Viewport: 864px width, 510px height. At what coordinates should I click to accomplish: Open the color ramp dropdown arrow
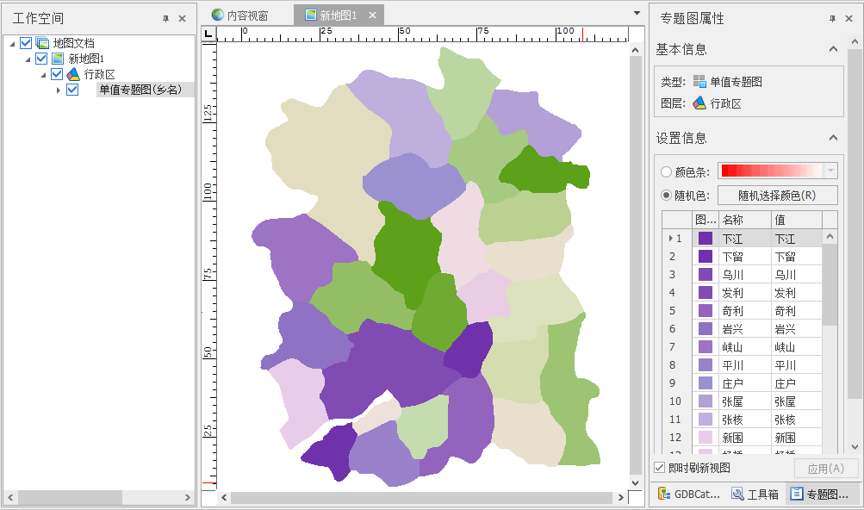pos(830,171)
